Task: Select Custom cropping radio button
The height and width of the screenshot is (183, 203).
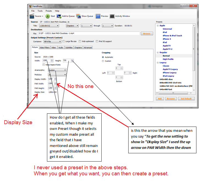Action: pos(103,61)
